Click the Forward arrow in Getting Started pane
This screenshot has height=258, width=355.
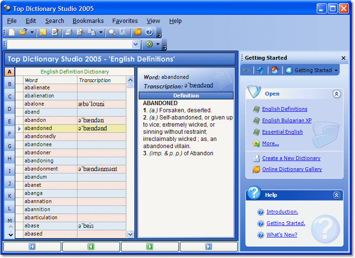(260, 70)
